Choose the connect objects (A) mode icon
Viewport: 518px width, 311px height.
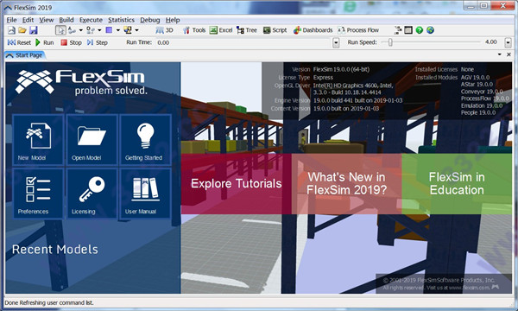[x=72, y=30]
